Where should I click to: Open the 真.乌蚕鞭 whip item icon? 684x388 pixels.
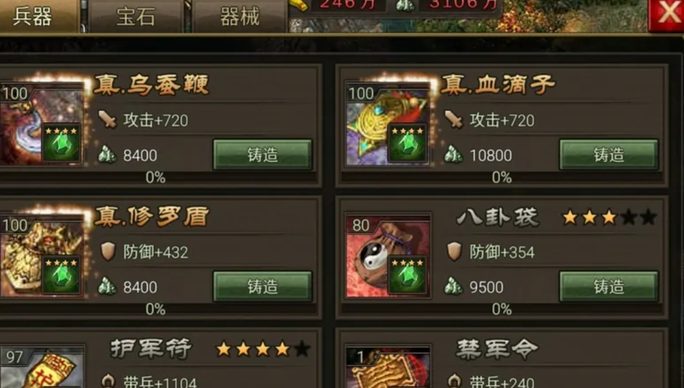(41, 124)
